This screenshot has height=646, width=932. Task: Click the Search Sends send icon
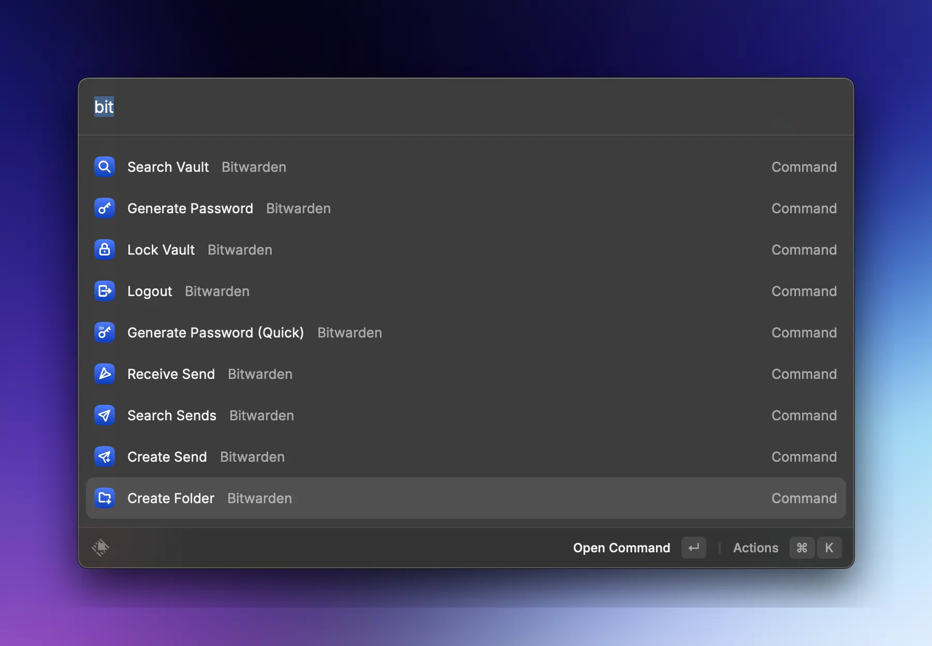[104, 415]
